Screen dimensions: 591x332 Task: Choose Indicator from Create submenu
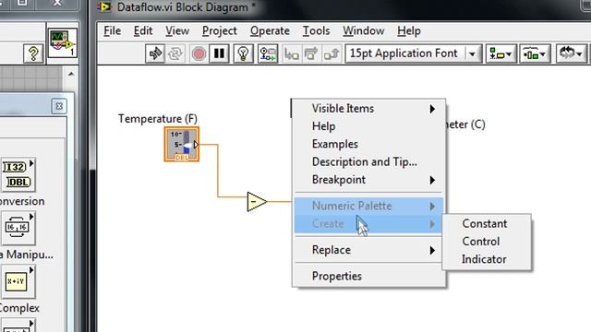[x=487, y=259]
